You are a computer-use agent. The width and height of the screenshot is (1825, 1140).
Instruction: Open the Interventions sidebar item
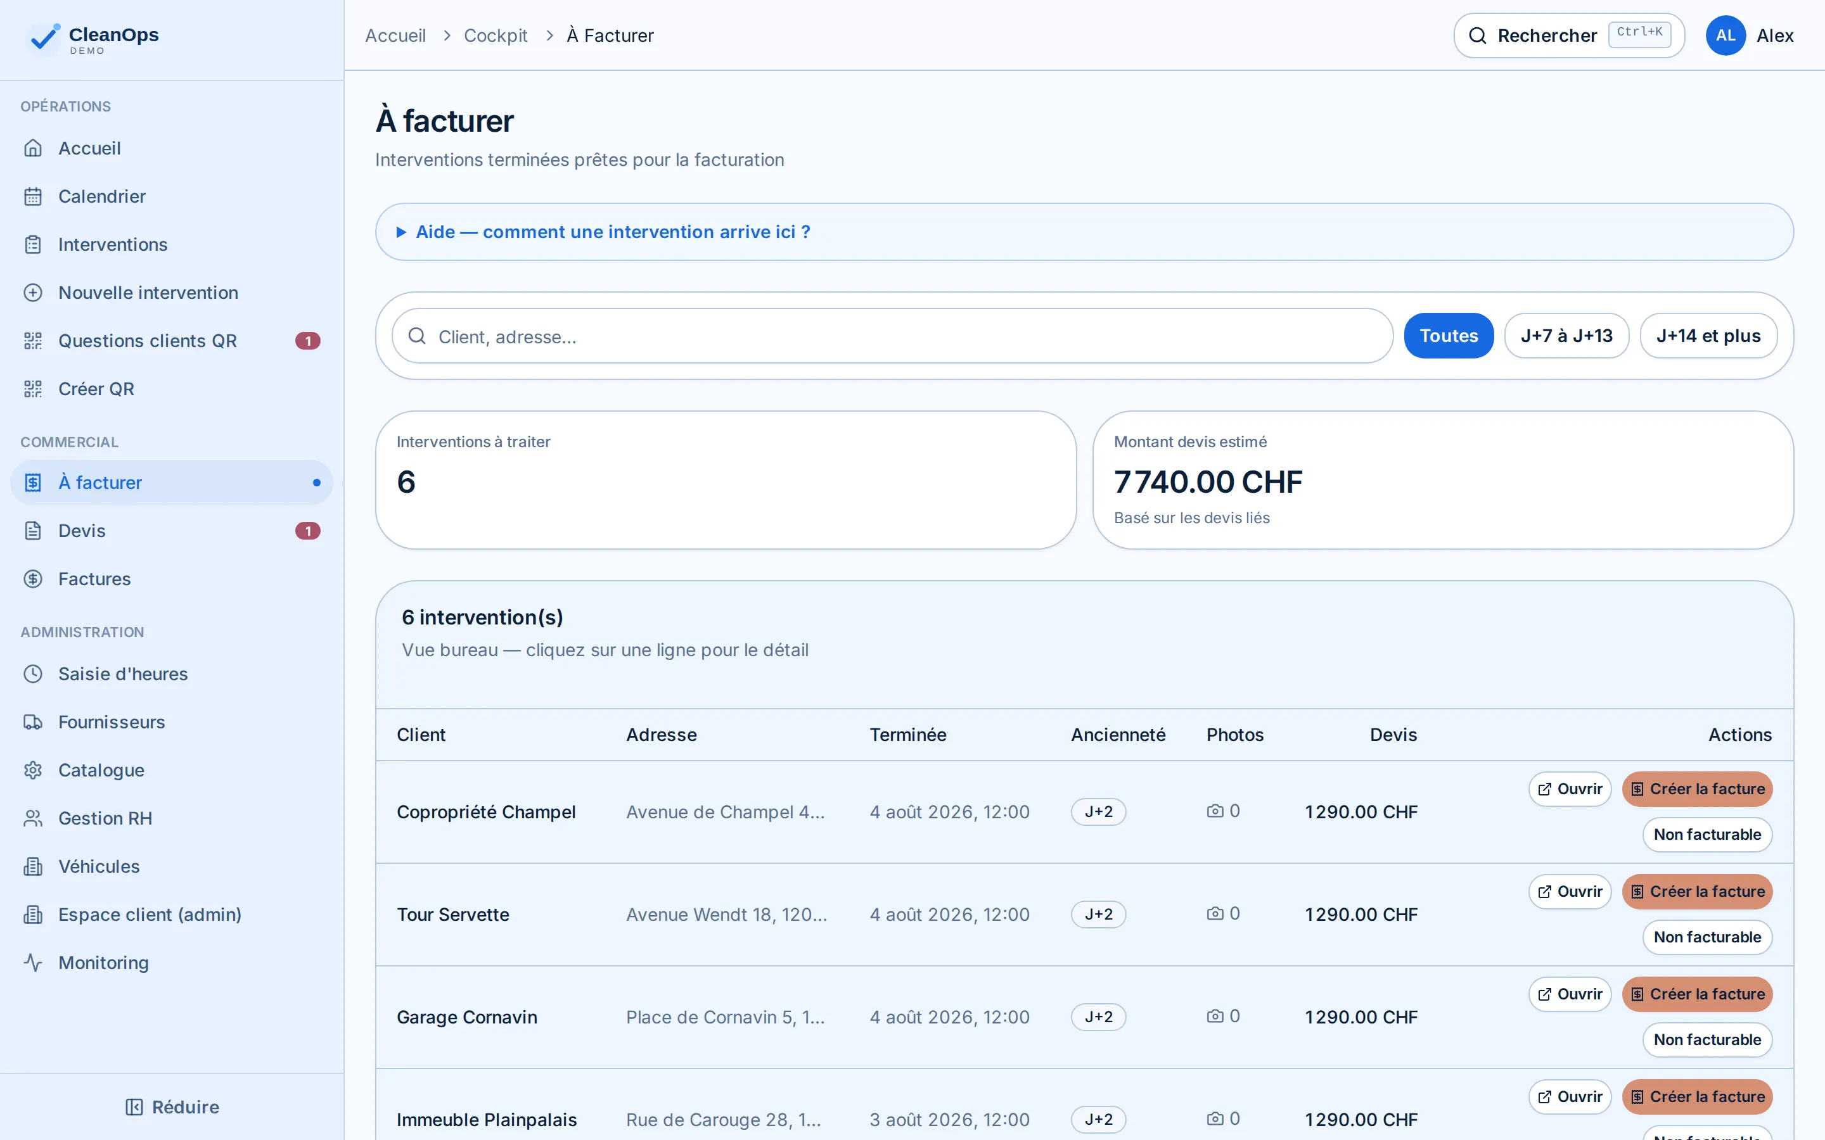coord(171,244)
